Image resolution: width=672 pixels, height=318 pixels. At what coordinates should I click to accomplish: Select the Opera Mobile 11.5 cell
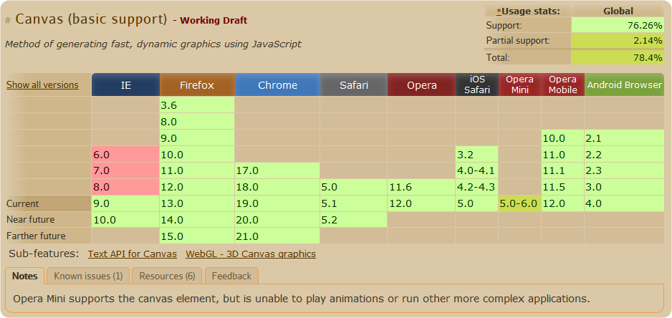[x=562, y=187]
